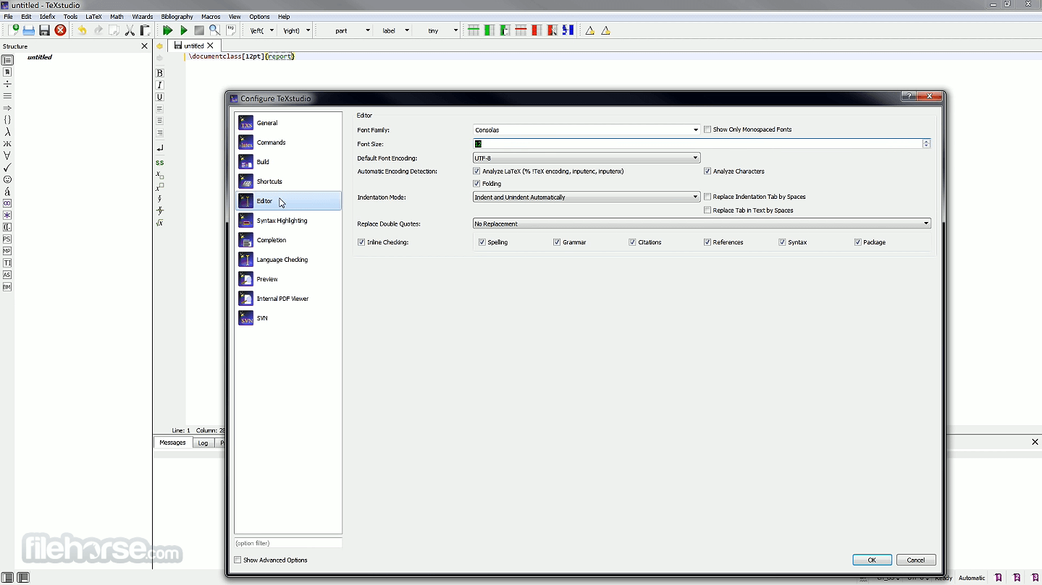1042x585 pixels.
Task: Expand the Indentation Mode dropdown
Action: tap(587, 197)
